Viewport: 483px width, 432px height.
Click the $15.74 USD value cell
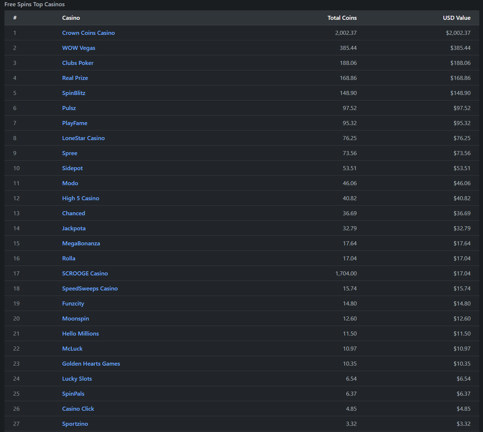(x=462, y=288)
